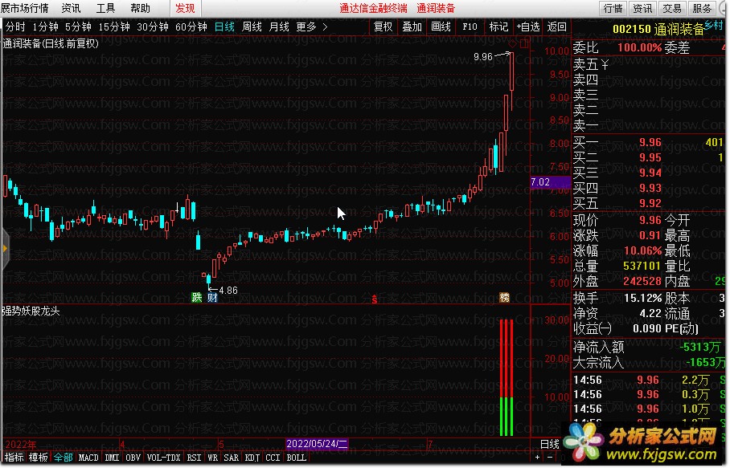Select the 全部 indicators tab
Image resolution: width=730 pixels, height=468 pixels.
(x=63, y=458)
